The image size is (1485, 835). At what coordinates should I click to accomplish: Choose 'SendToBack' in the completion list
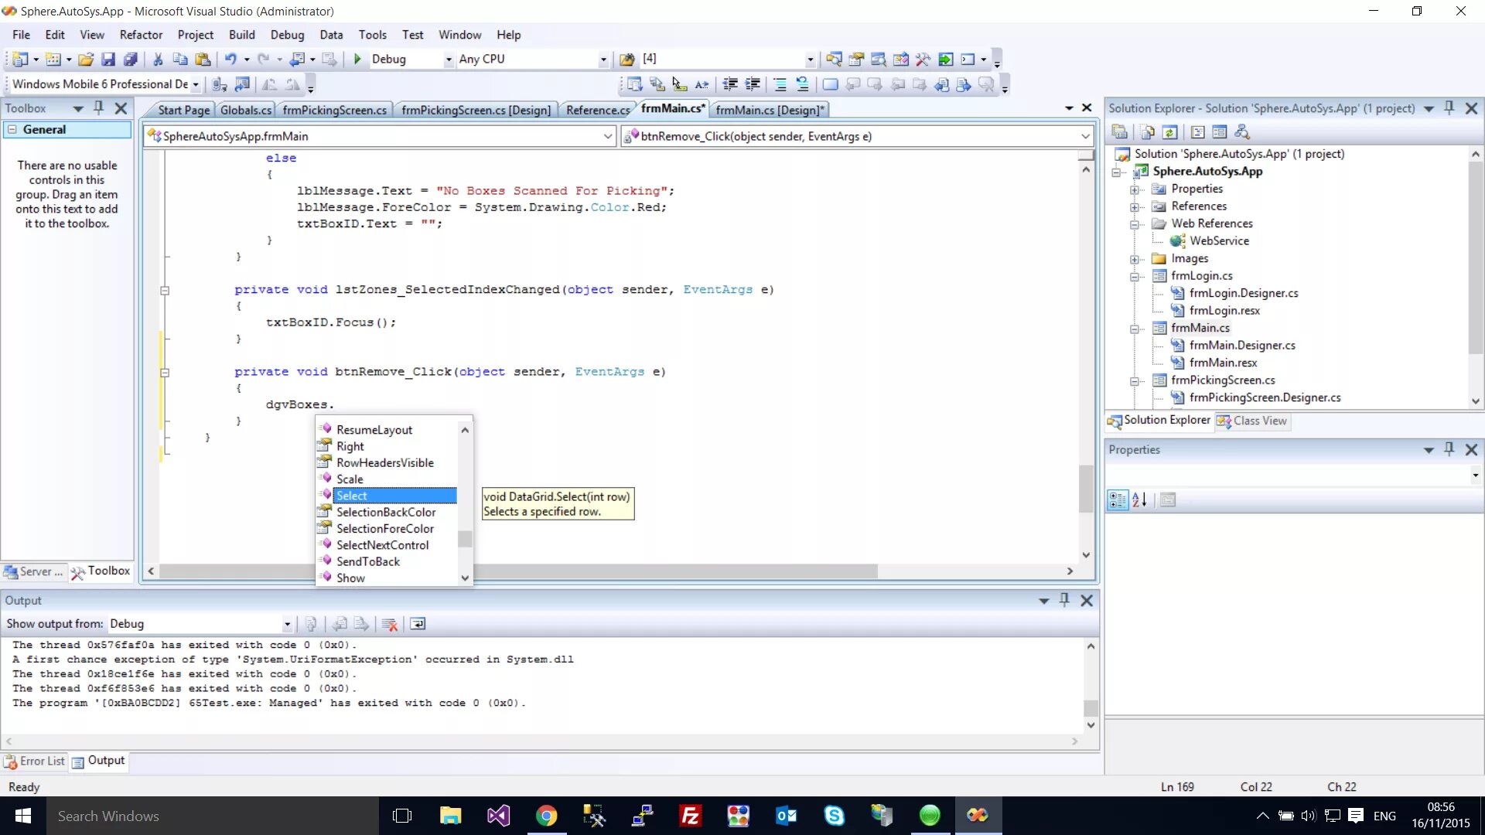[368, 562]
